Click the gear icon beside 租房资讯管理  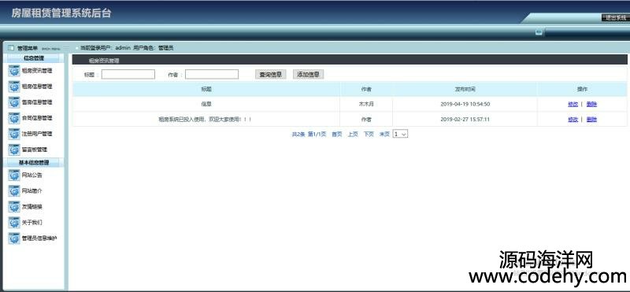pos(14,71)
